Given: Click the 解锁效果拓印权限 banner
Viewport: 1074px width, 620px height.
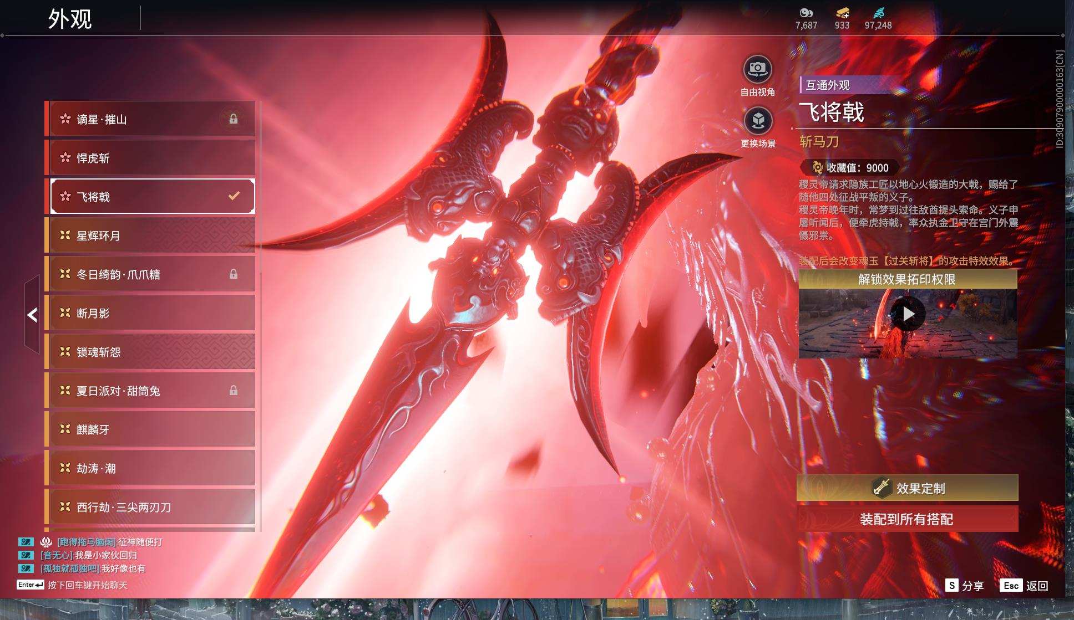Looking at the screenshot, I should [908, 279].
